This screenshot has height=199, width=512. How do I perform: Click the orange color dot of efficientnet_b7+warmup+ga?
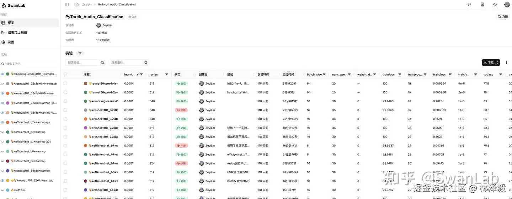8,123
